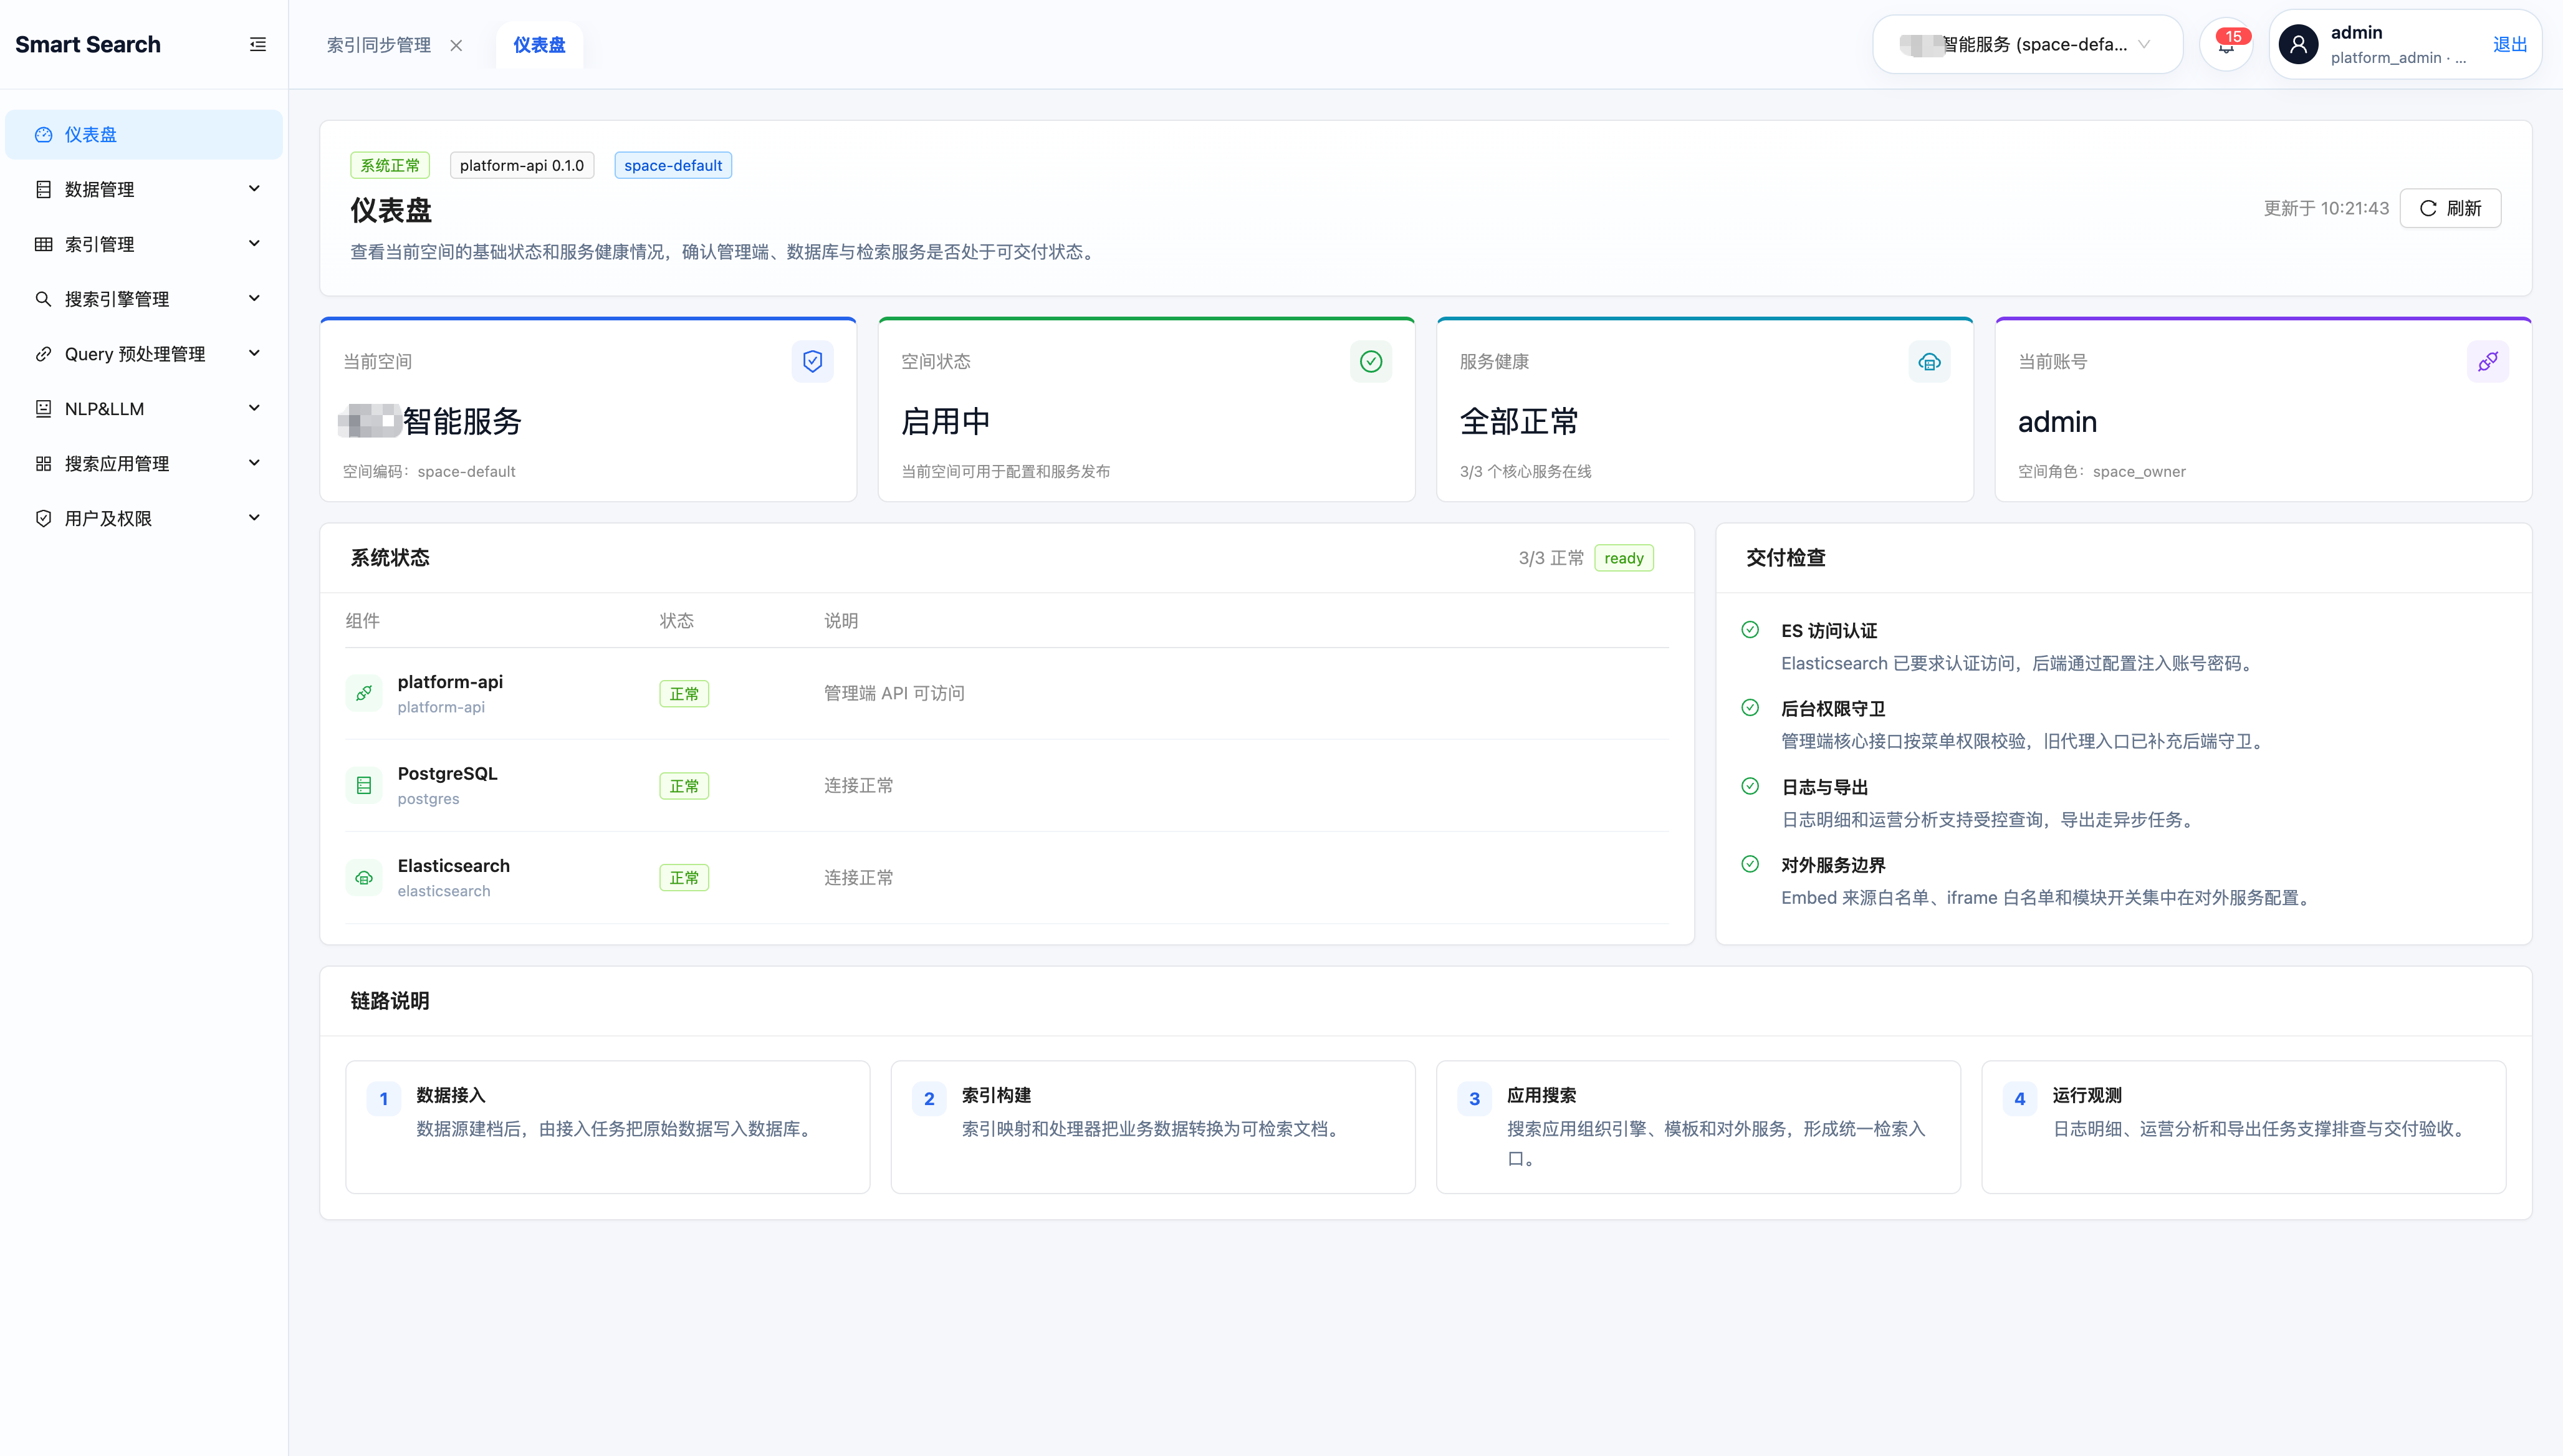Click the refresh icon in the 刷新 button
The image size is (2563, 1456).
(2428, 208)
